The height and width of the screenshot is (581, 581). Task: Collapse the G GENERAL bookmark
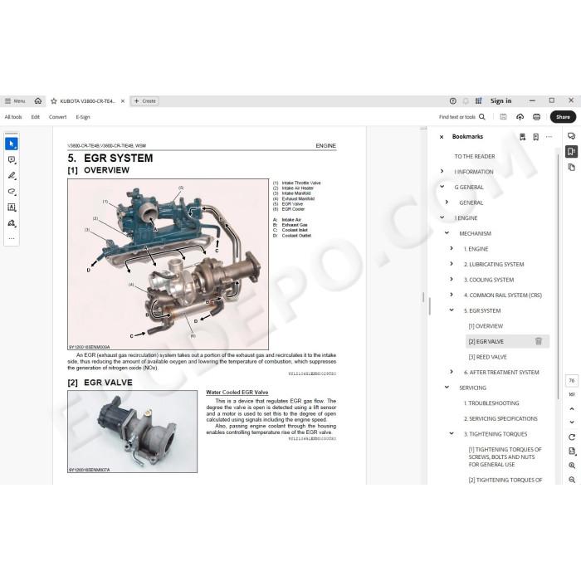point(442,187)
